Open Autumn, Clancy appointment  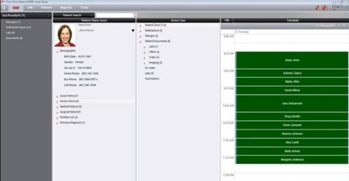point(292,73)
